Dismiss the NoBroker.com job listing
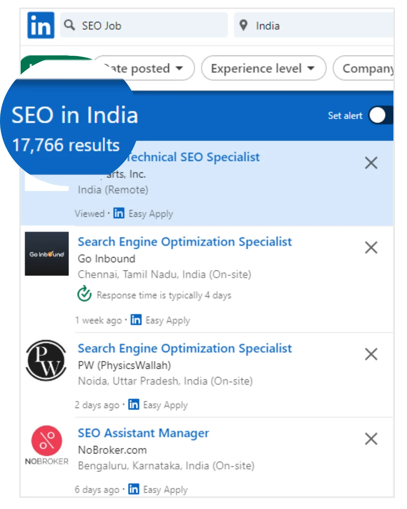407x509 pixels. tap(371, 439)
